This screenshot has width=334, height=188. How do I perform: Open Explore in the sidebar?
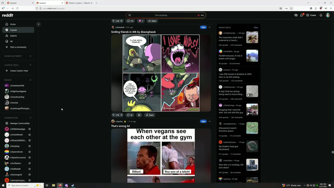[18, 36]
